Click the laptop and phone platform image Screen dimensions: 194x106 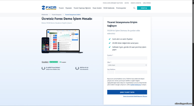62,41
